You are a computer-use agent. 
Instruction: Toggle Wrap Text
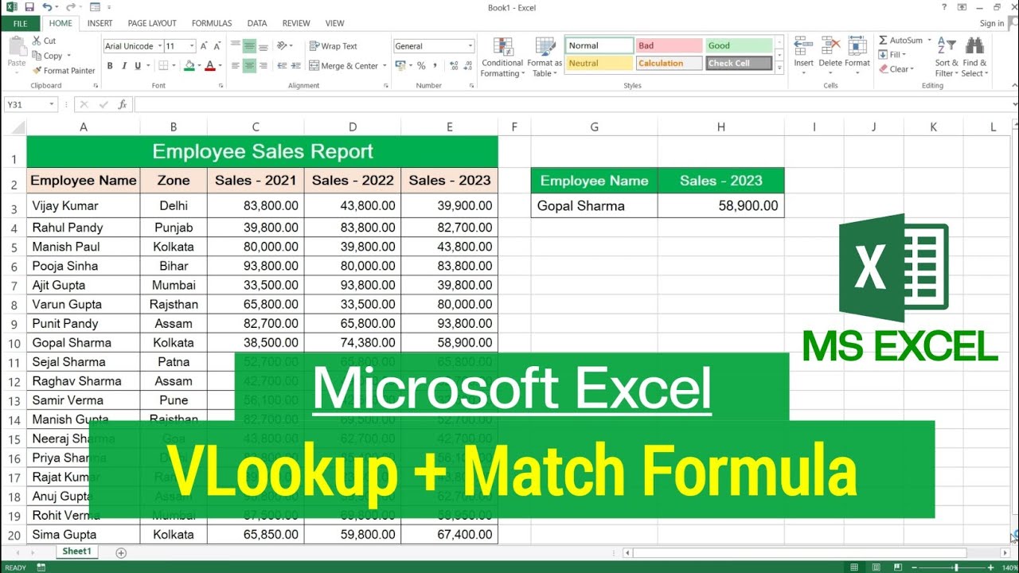point(334,46)
